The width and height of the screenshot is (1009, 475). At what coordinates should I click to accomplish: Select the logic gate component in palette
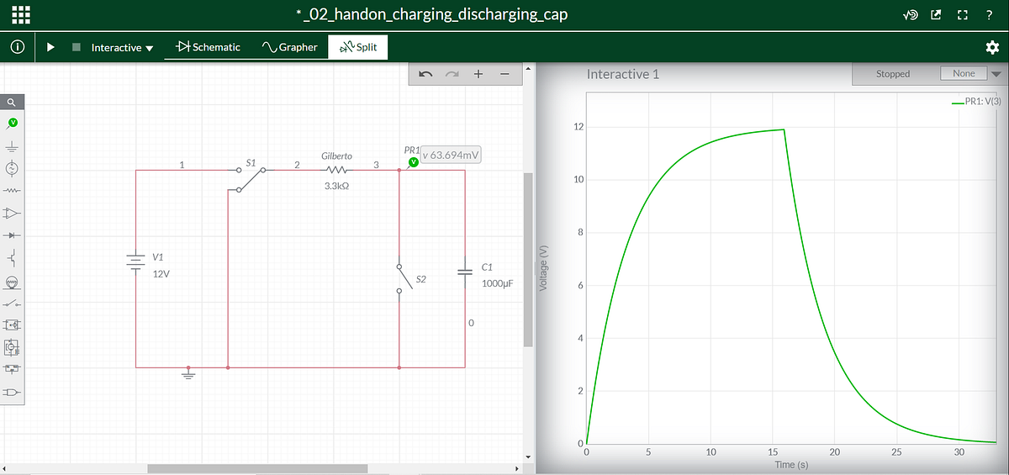pos(12,393)
